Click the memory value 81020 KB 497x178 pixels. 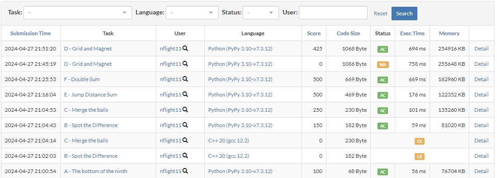pyautogui.click(x=453, y=125)
